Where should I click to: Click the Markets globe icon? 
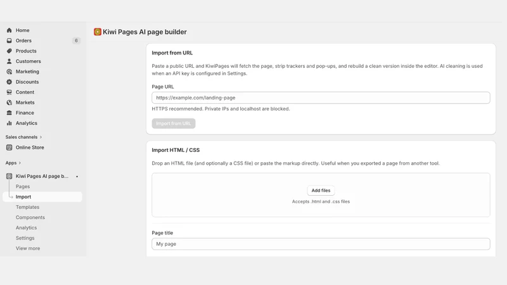click(9, 103)
